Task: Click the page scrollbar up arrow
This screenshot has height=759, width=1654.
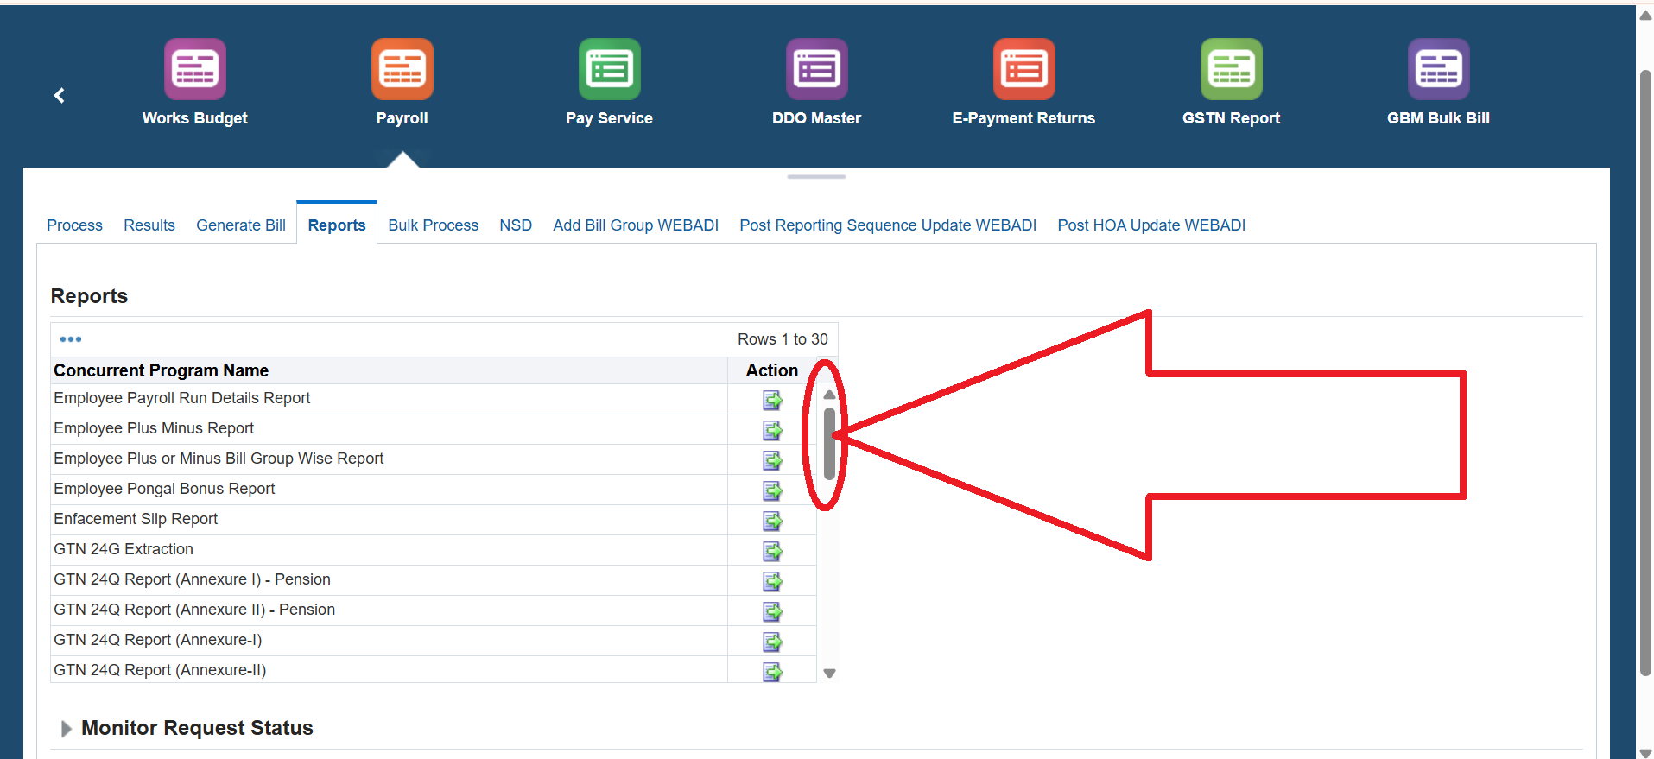Action: [x=1645, y=15]
